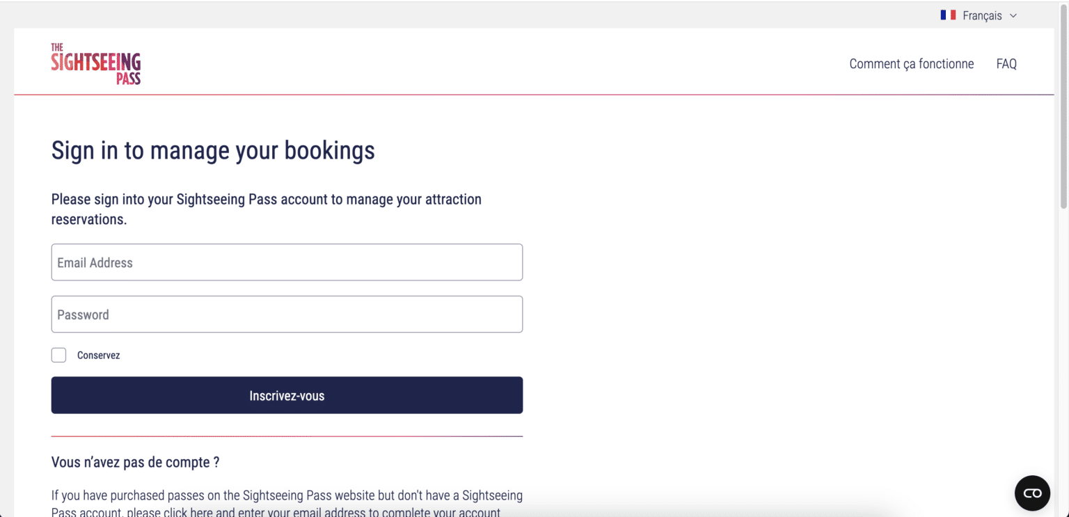
Task: Open the Français language selector
Action: (x=979, y=15)
